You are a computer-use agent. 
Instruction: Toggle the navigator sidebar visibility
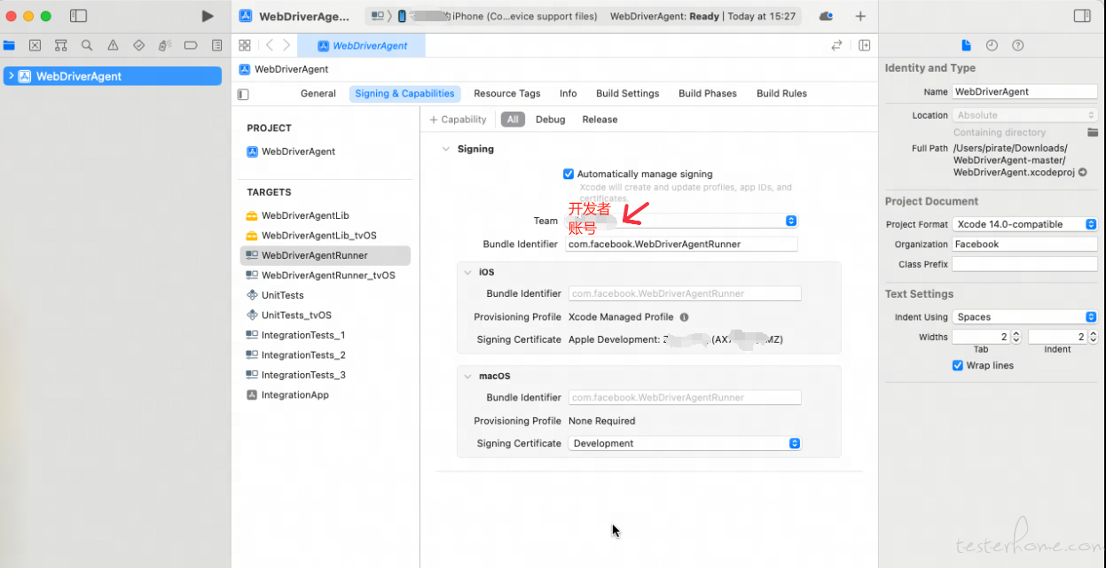(x=78, y=16)
